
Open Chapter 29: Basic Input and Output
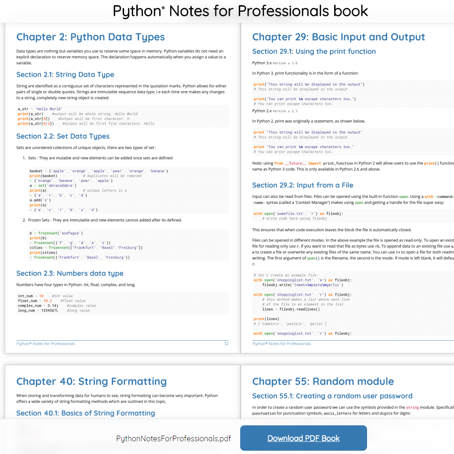point(338,37)
